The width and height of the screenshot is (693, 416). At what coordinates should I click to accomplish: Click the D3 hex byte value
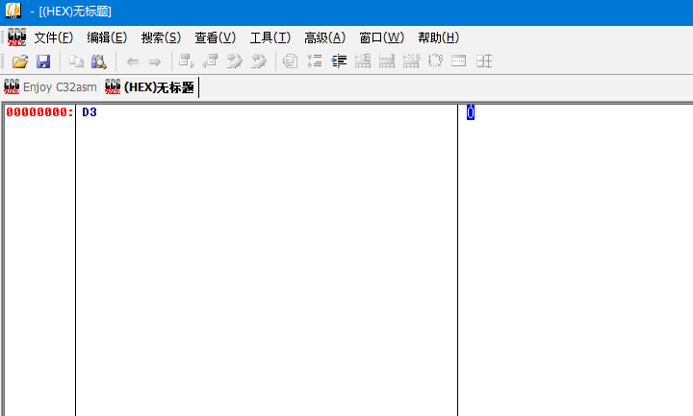tap(90, 112)
